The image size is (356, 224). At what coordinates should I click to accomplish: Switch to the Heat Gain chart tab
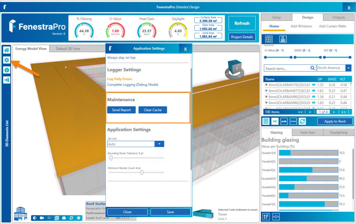pos(307,133)
